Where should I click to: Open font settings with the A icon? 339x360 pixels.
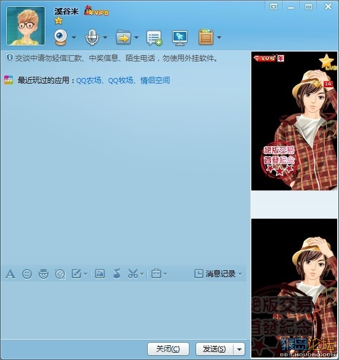10,274
